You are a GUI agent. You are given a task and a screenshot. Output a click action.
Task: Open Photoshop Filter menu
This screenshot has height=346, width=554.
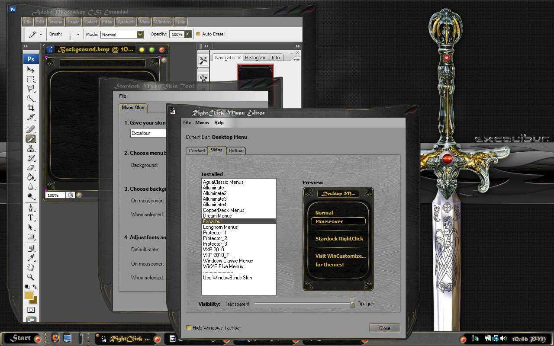tap(107, 22)
